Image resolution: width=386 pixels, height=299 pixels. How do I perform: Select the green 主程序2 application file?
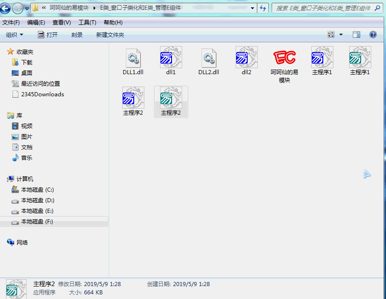tap(171, 98)
